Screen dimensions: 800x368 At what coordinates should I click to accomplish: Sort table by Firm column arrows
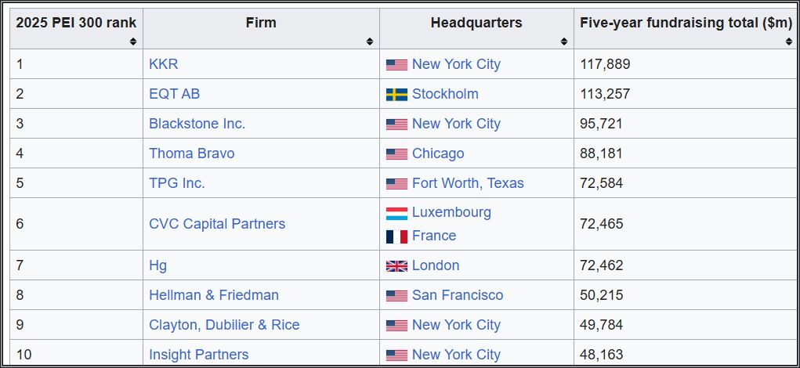370,41
